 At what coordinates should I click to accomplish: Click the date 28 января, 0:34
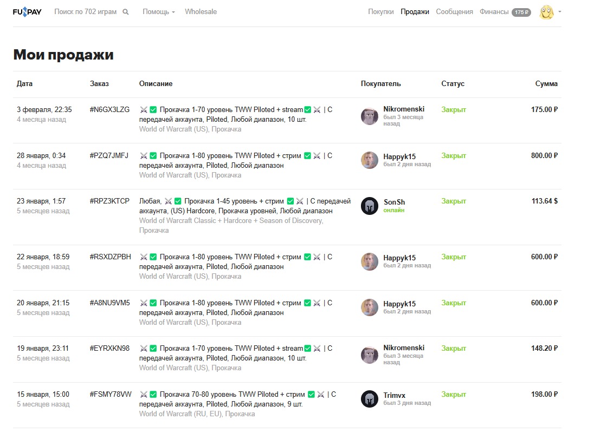(x=41, y=155)
